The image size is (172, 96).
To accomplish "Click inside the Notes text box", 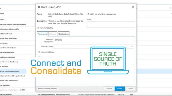I will click(111, 24).
